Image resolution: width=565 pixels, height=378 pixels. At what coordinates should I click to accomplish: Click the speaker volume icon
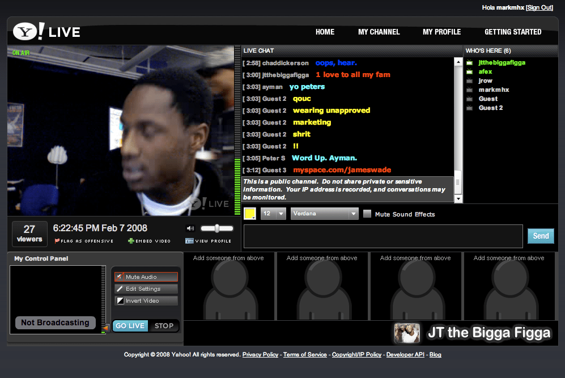coord(190,228)
